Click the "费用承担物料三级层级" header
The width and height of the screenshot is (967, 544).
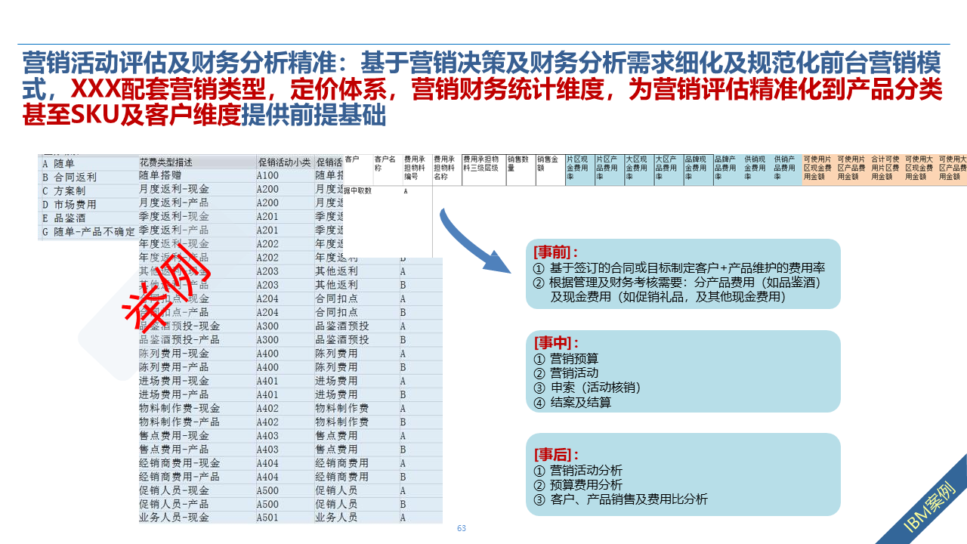tap(484, 169)
